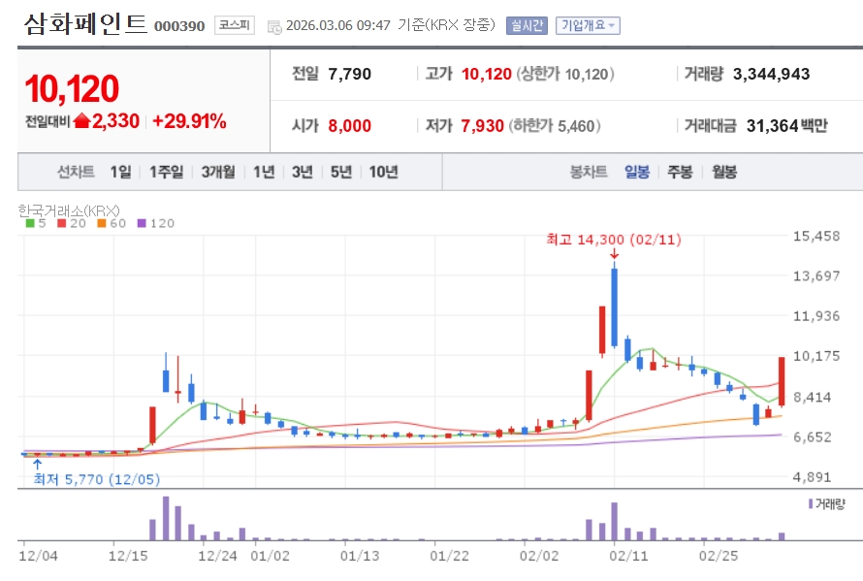This screenshot has width=863, height=581.
Task: Click the latest red candlestick at chart's right edge
Action: coord(781,381)
